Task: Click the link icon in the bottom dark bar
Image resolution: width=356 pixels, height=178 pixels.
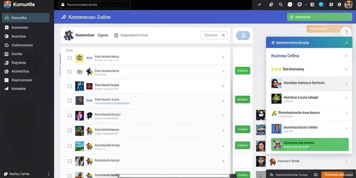Action: point(315,175)
